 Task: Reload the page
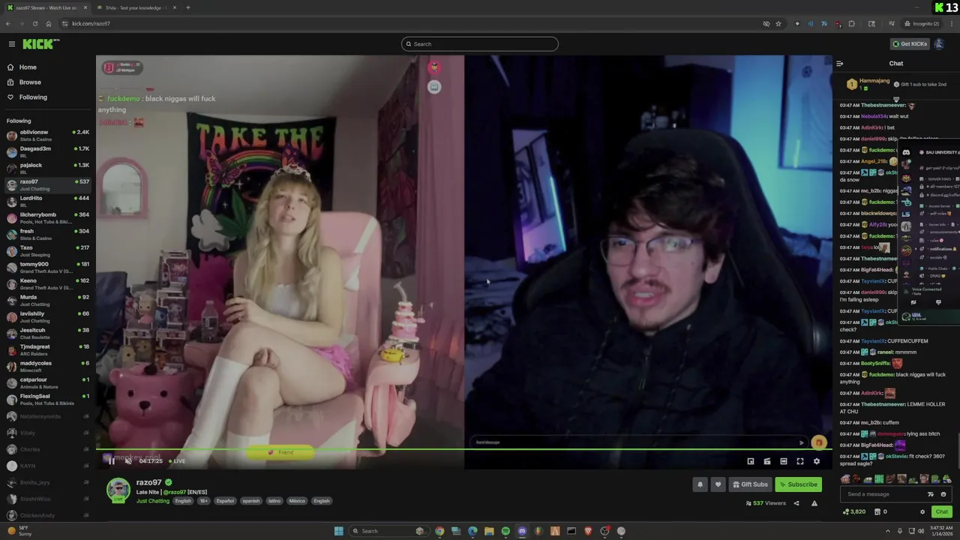coord(34,24)
